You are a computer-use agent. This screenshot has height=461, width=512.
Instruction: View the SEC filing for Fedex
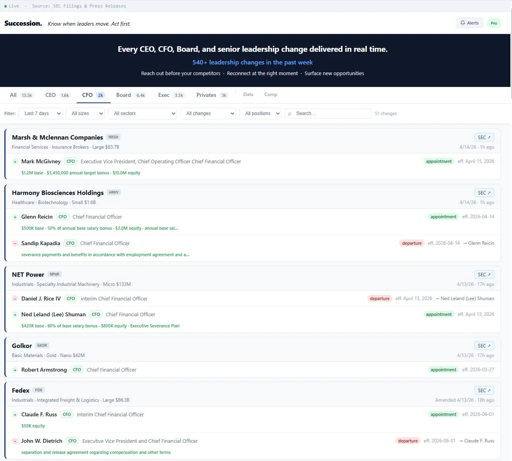[484, 391]
